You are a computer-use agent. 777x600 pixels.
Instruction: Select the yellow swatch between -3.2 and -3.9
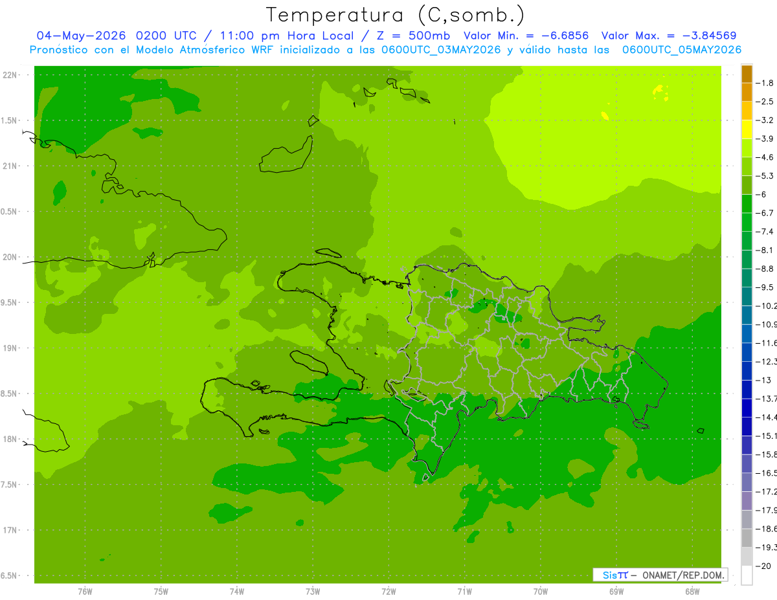(x=747, y=129)
